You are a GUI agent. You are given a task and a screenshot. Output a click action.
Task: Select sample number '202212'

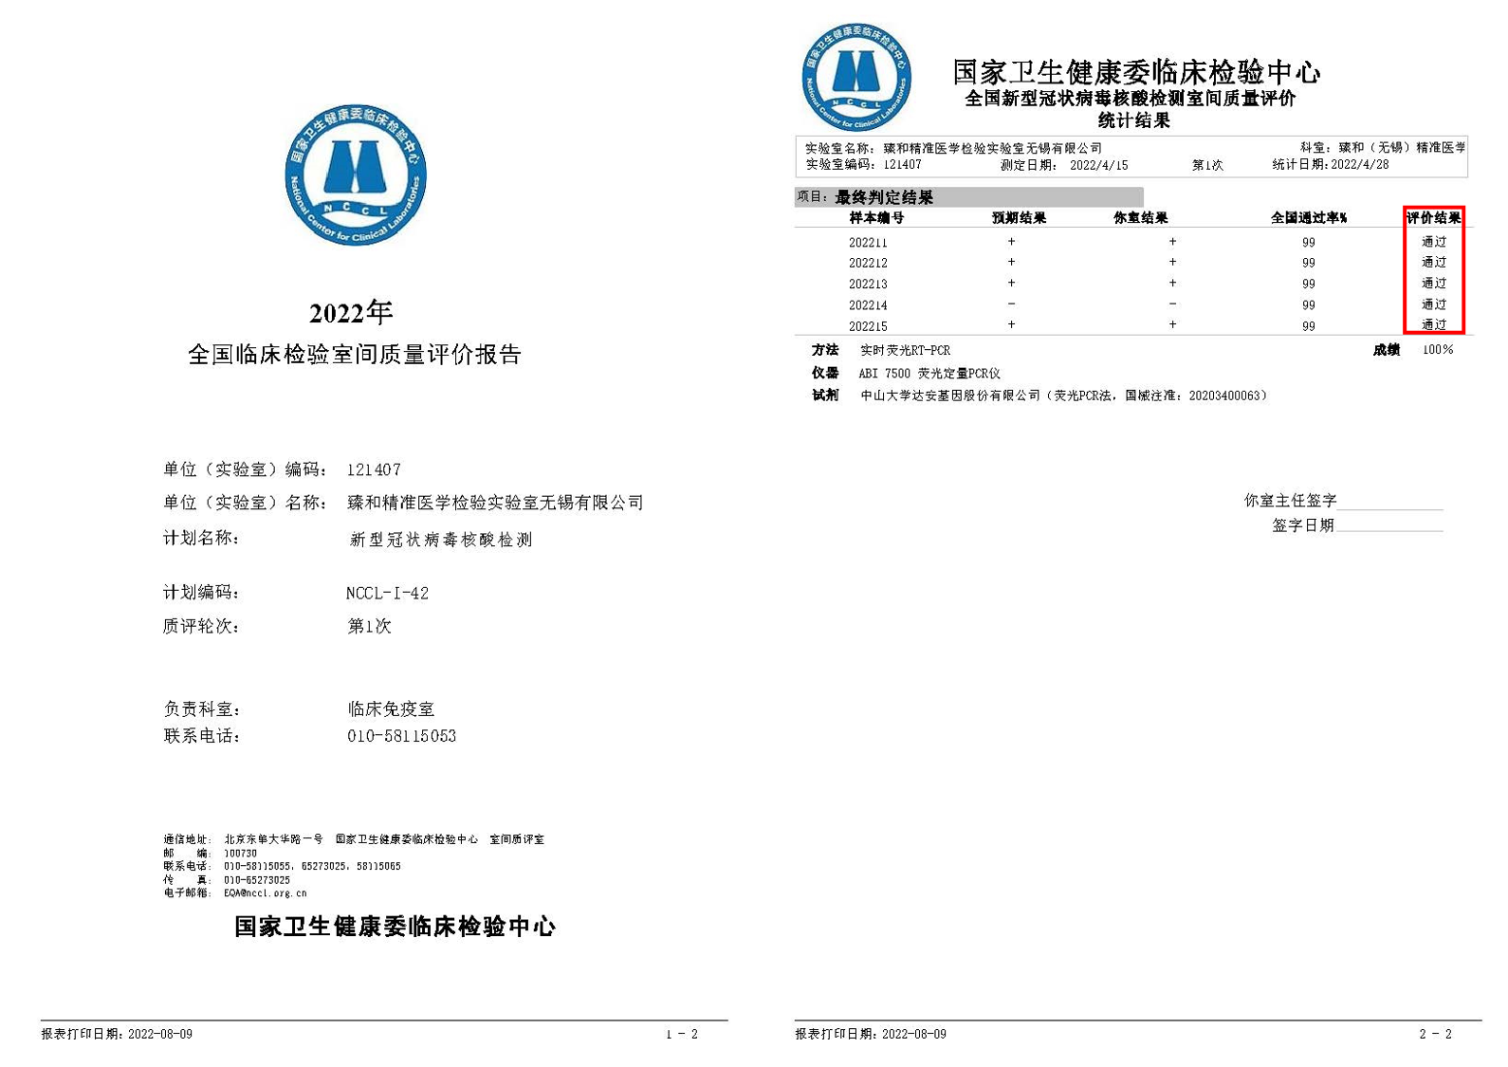coord(868,264)
